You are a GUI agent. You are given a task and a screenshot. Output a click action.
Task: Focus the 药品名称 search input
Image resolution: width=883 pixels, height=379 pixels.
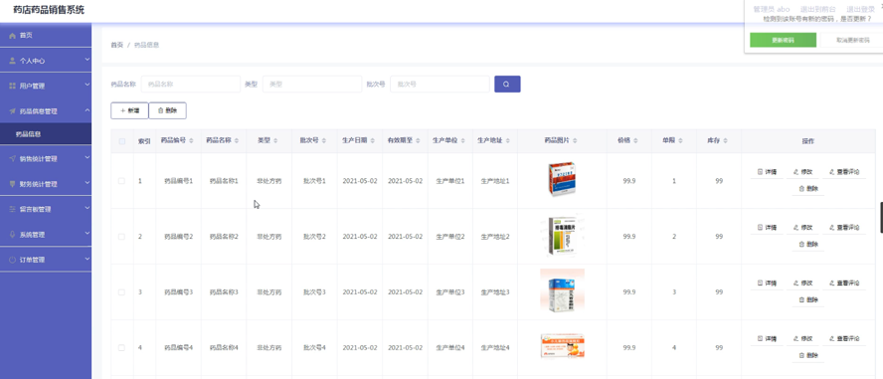pyautogui.click(x=191, y=84)
